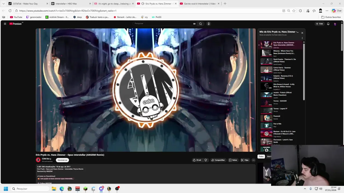Click the browser address bar URL
The image size is (344, 193).
(x=68, y=11)
